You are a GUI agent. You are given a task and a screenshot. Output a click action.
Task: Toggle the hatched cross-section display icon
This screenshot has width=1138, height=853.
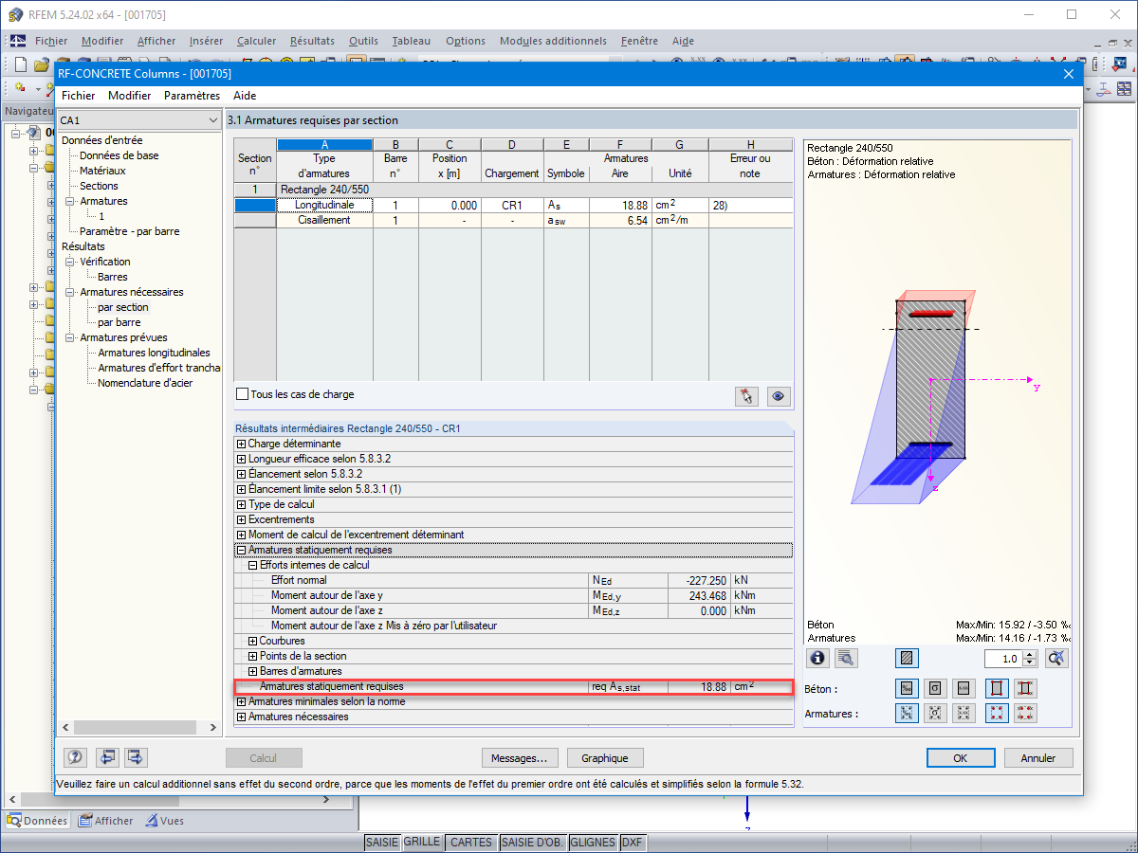(907, 658)
